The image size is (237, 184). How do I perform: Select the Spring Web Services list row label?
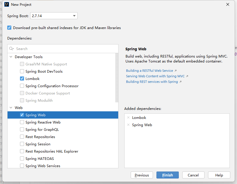tap(43, 166)
